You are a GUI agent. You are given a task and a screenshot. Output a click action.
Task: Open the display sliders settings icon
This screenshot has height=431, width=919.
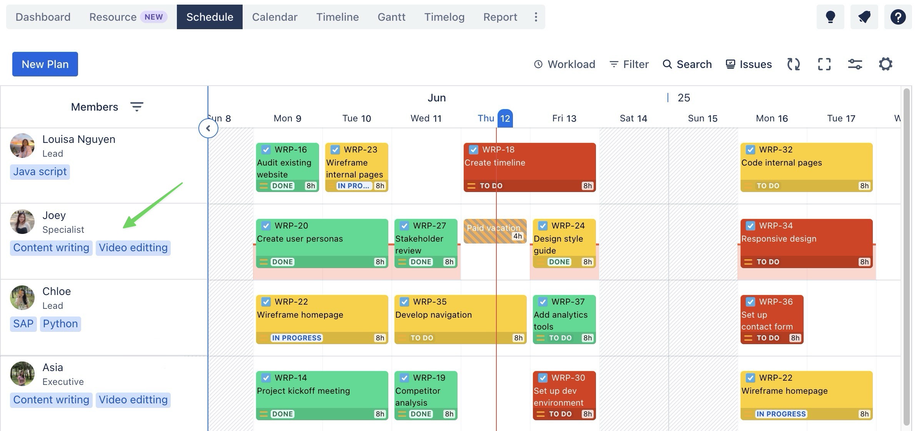click(x=855, y=64)
